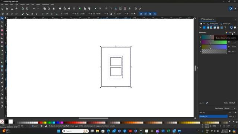238x134 pixels.
Task: Click the Zoom selection magnifier icon
Action: pyautogui.click(x=60, y=9)
